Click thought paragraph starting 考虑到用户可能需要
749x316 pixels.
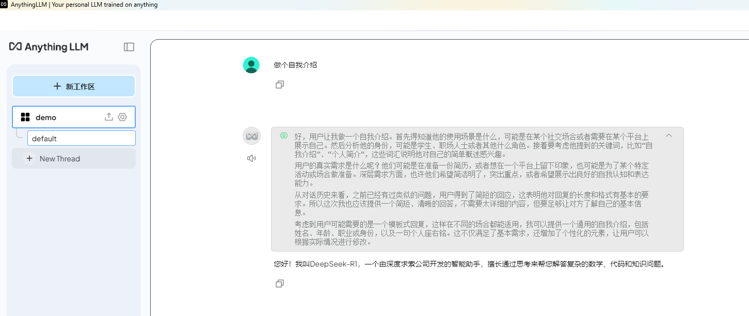pyautogui.click(x=472, y=233)
